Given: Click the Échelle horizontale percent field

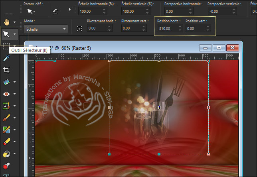Looking at the screenshot, I should pyautogui.click(x=88, y=12).
